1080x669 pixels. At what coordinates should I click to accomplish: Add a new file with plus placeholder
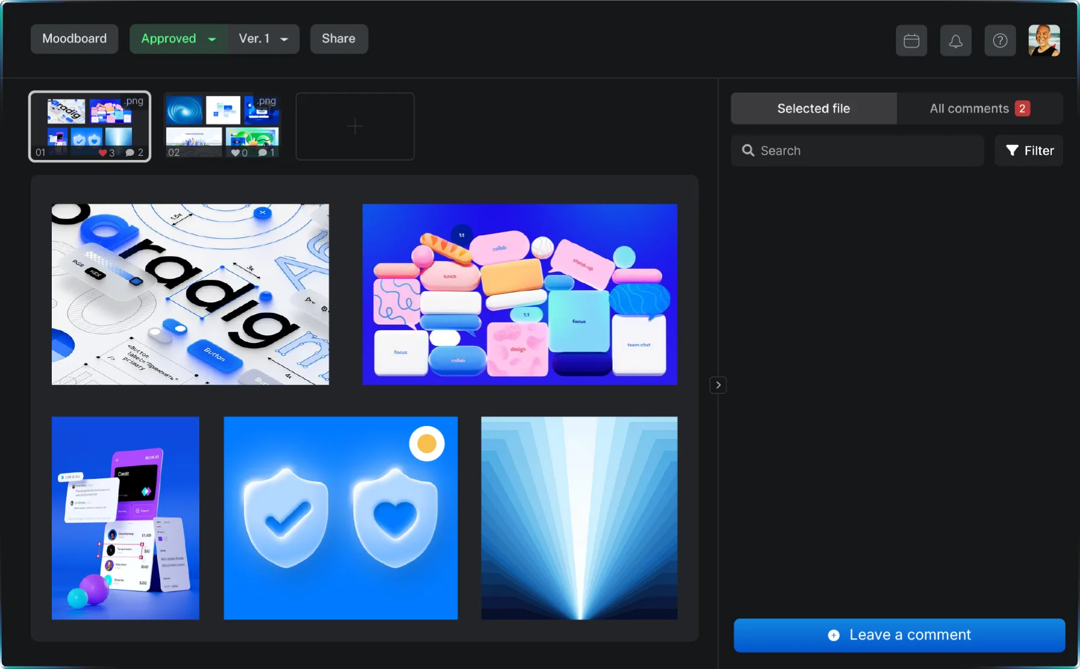[355, 126]
